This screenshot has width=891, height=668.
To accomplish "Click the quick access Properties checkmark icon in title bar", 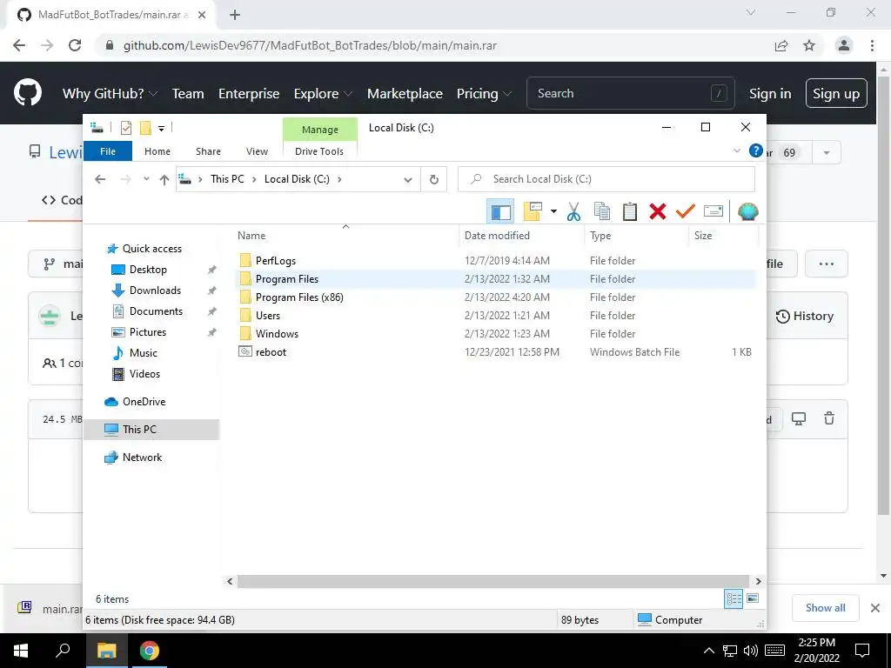I will point(126,128).
